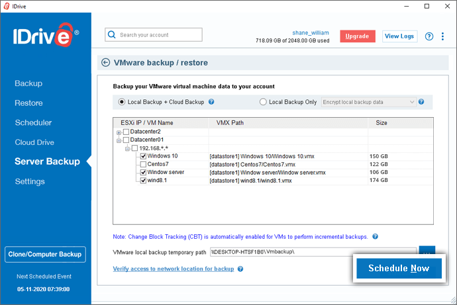This screenshot has height=305, width=457.
Task: Open the three-dot more options menu
Action: coord(442,36)
